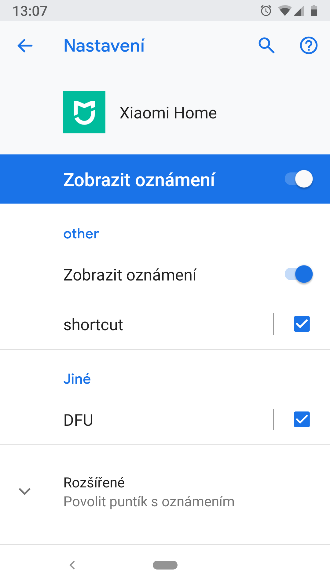Tap the home navigation pill
This screenshot has width=330, height=586.
pos(165,565)
